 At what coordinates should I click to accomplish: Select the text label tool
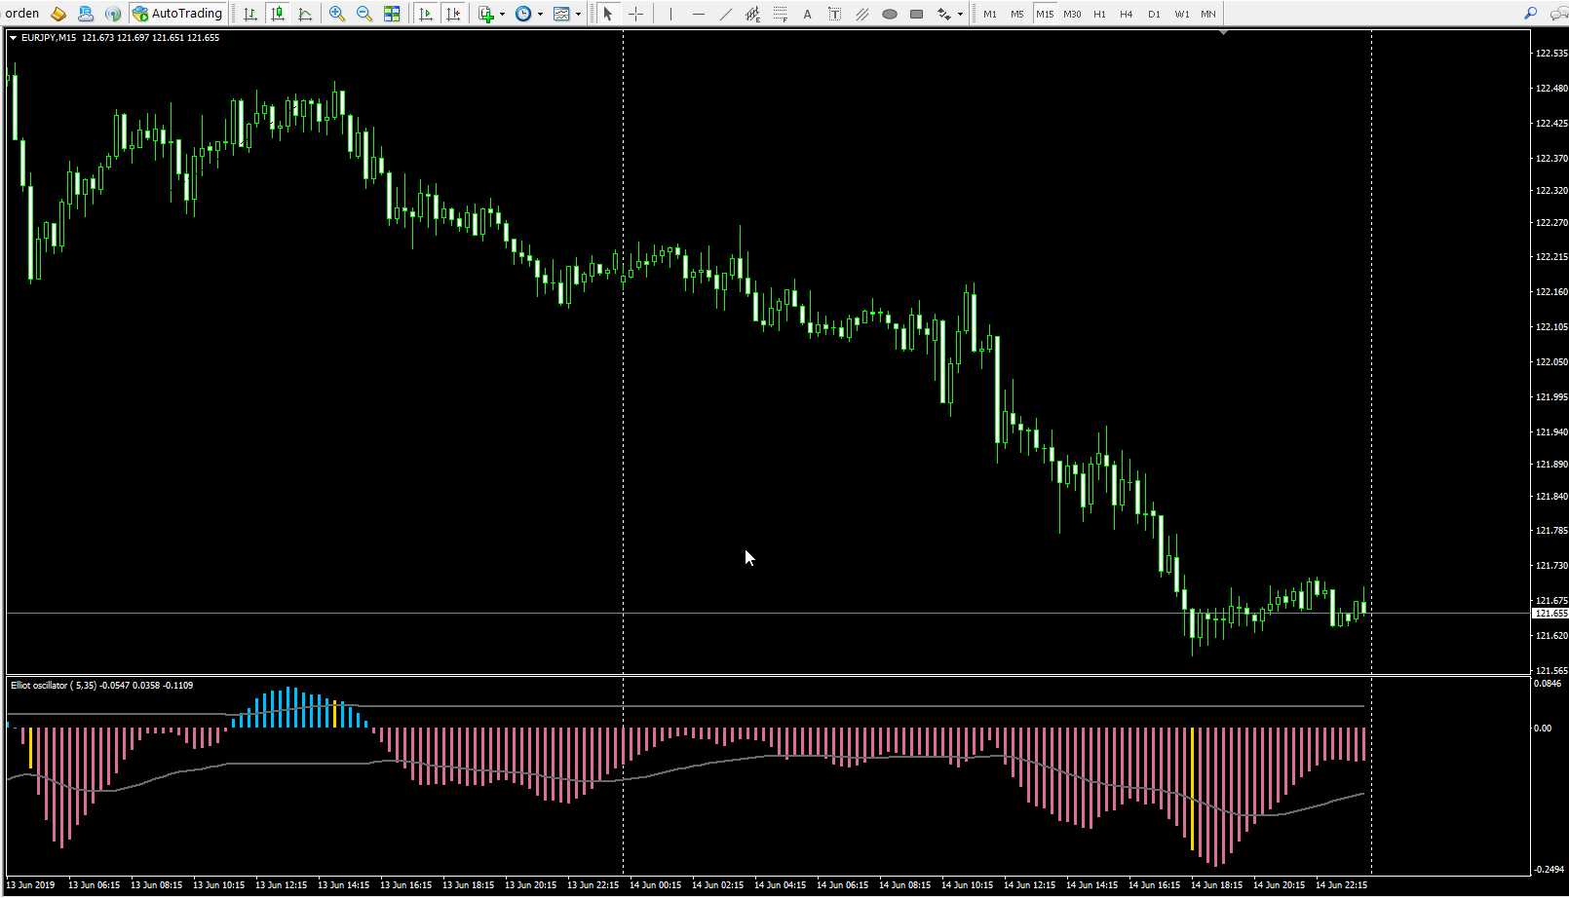(834, 14)
